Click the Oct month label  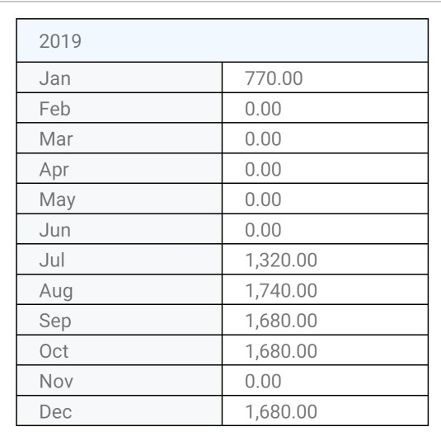[54, 351]
